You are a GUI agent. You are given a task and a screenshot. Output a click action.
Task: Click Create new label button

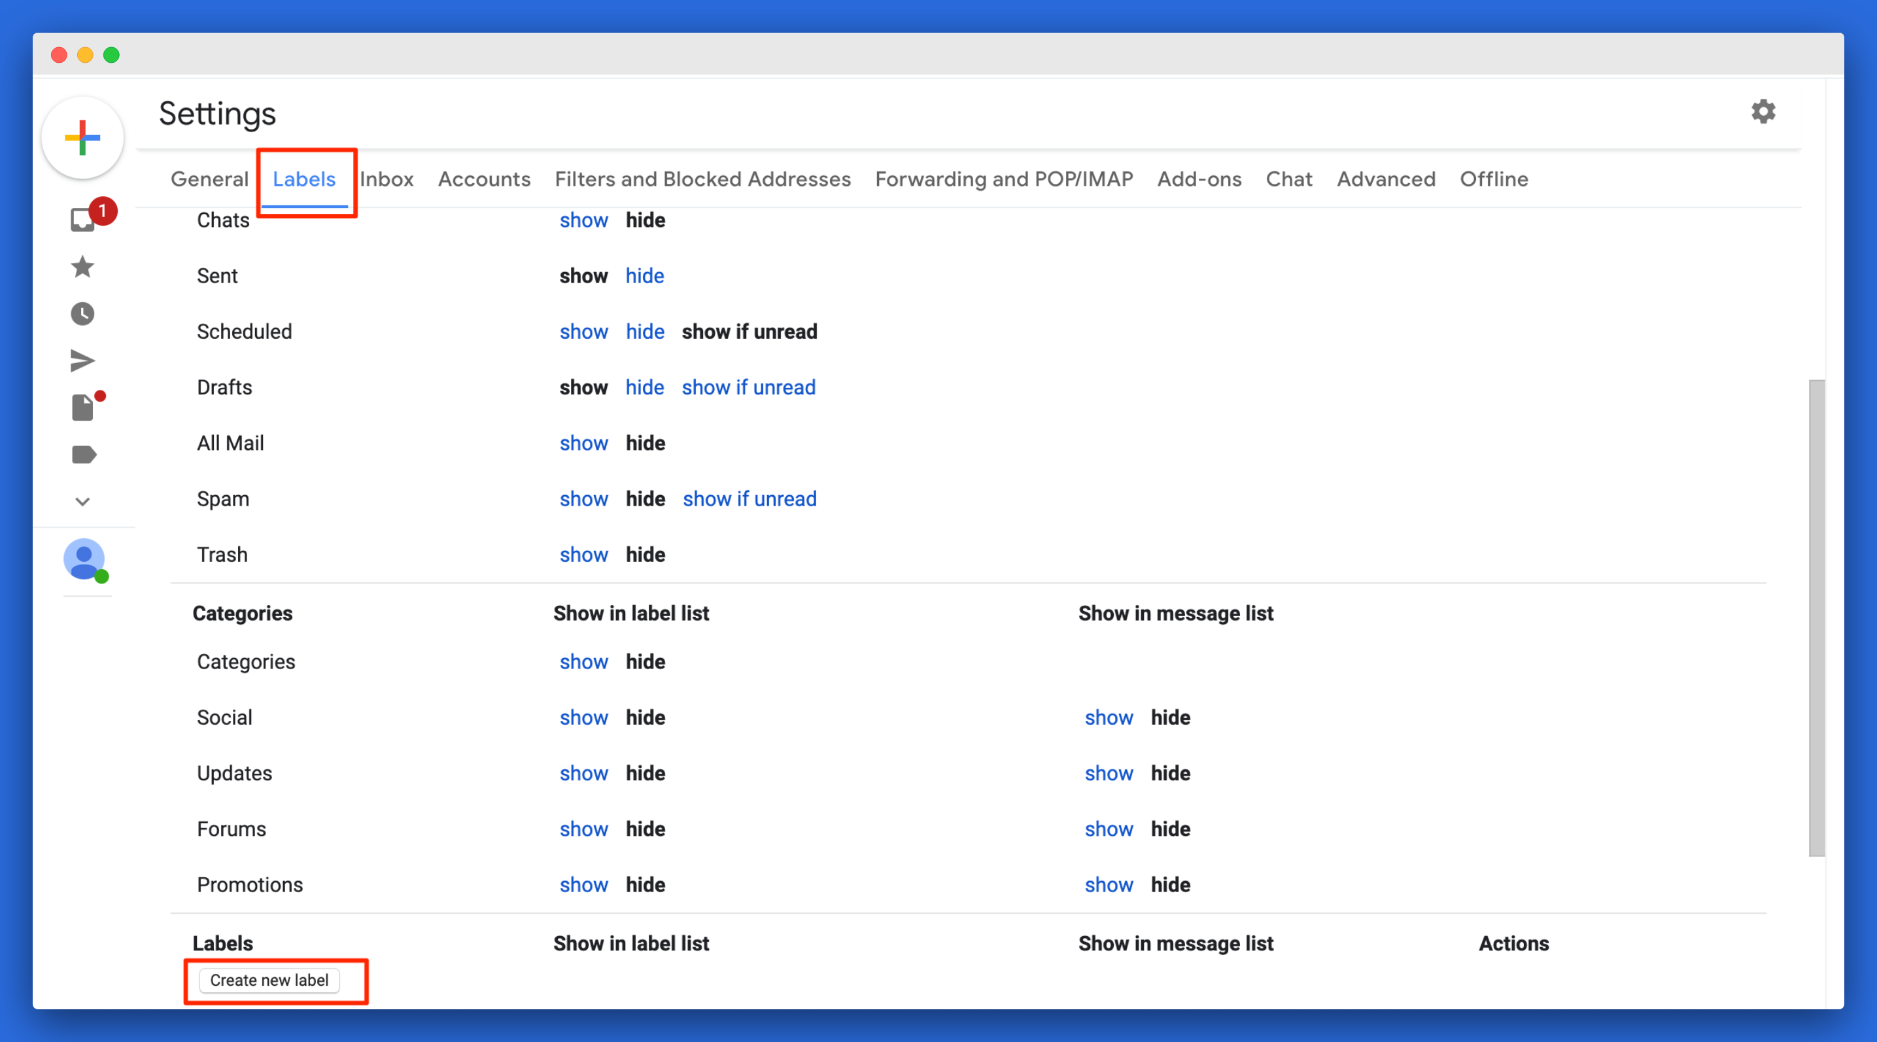269,980
